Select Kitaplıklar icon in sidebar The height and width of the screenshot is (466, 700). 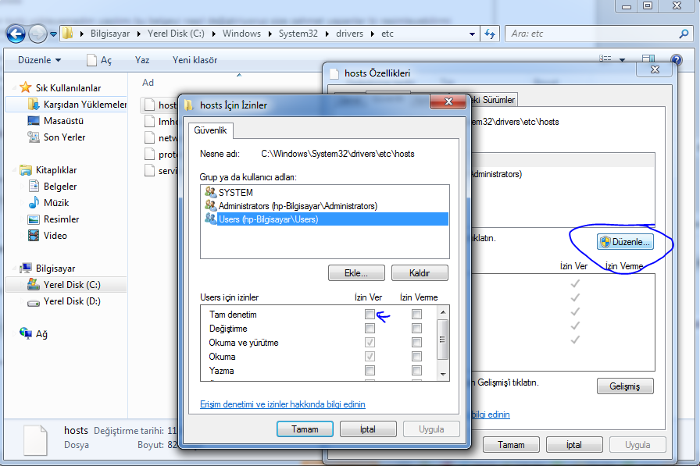26,170
